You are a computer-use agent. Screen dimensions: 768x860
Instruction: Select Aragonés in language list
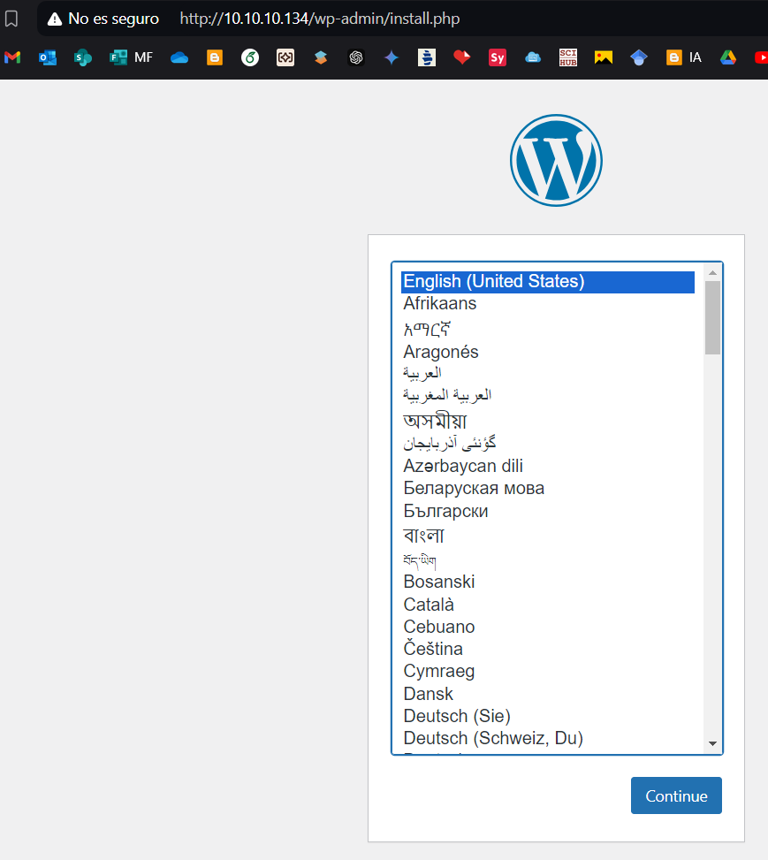point(547,352)
